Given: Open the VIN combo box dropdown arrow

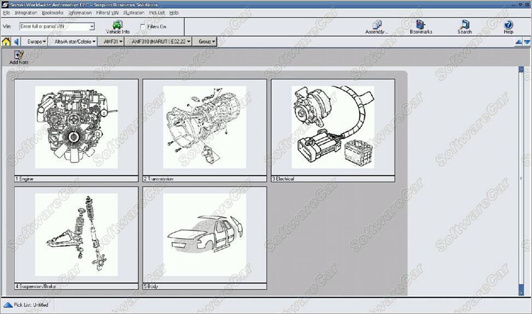Looking at the screenshot, I should click(92, 26).
